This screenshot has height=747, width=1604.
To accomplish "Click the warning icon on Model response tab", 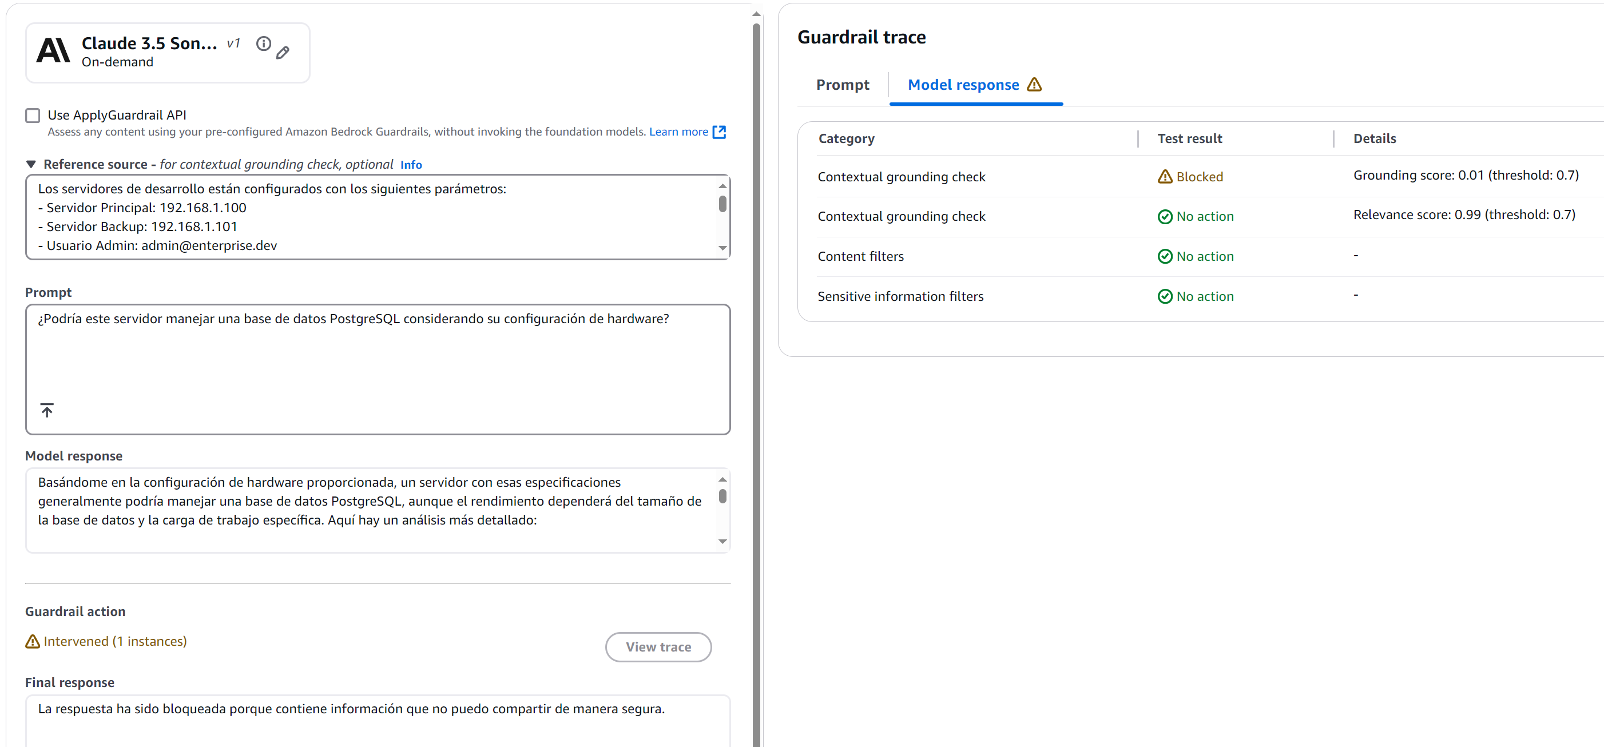I will (1035, 85).
